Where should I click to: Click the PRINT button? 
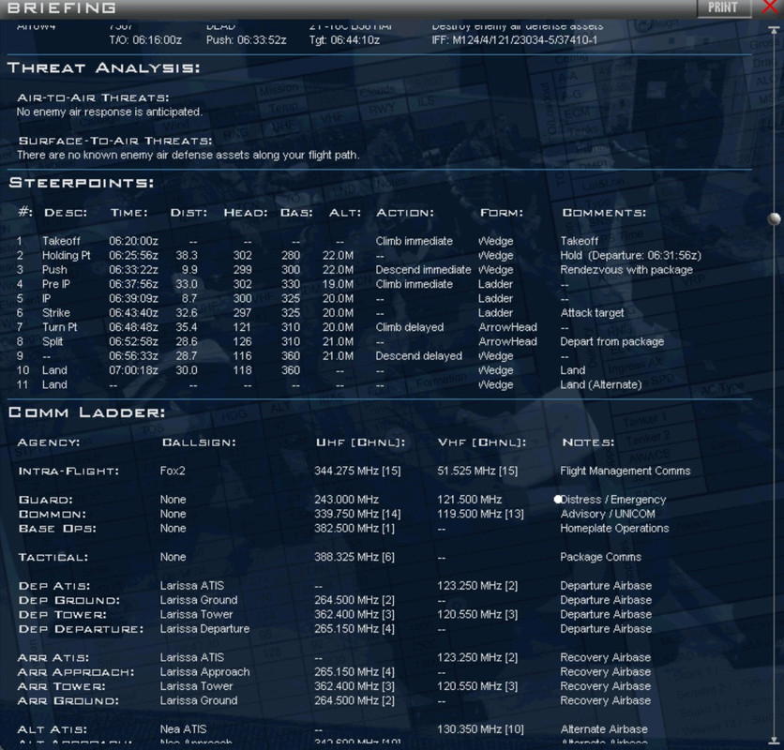(x=723, y=7)
